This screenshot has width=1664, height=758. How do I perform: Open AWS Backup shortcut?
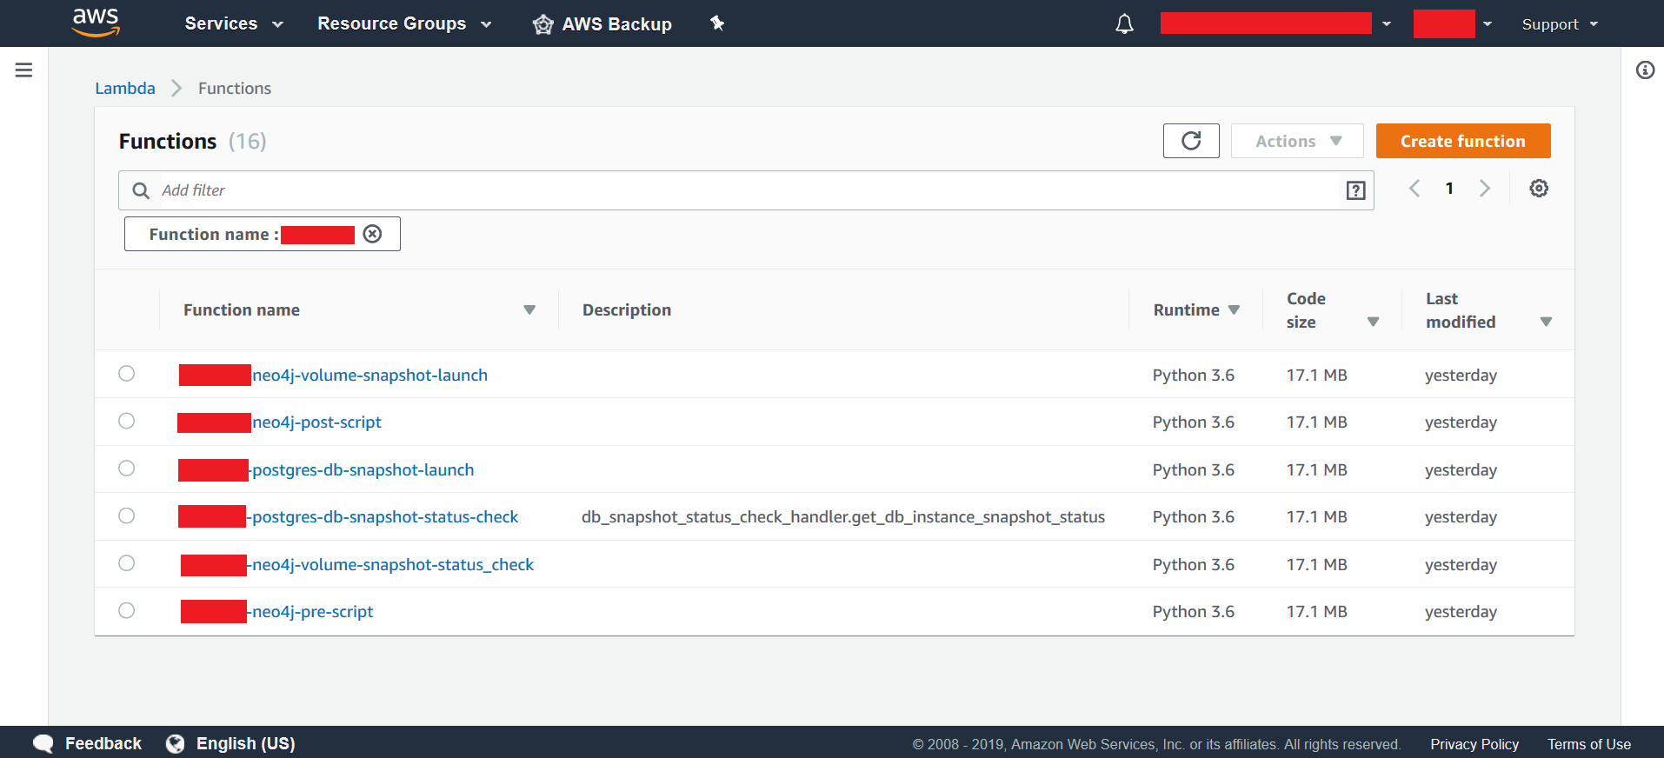click(602, 24)
